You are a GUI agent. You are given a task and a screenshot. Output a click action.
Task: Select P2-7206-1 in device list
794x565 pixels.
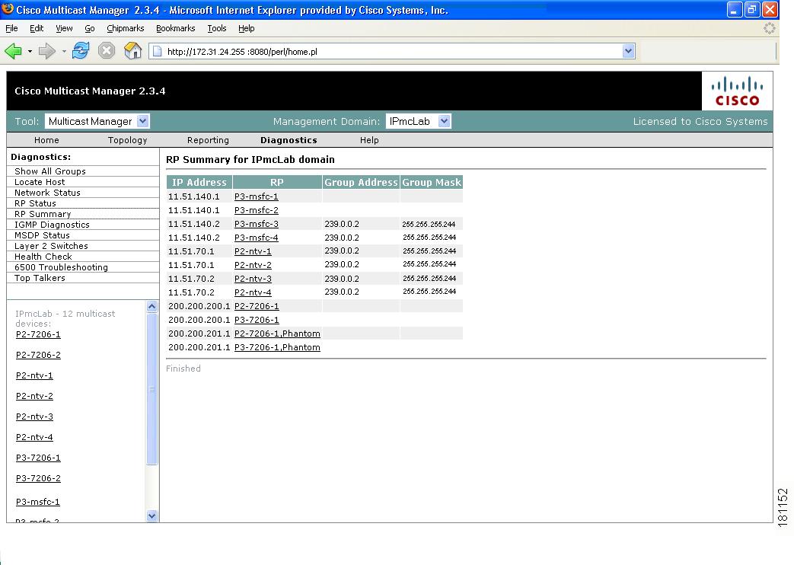click(38, 334)
